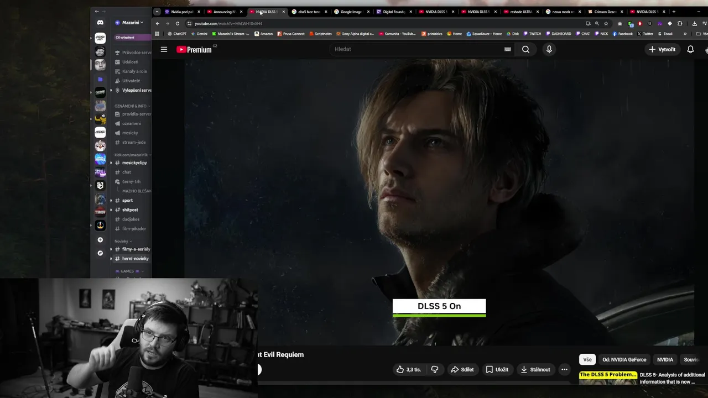This screenshot has width=708, height=398.
Task: Switch to the Crimson Desert tab
Action: tap(605, 12)
